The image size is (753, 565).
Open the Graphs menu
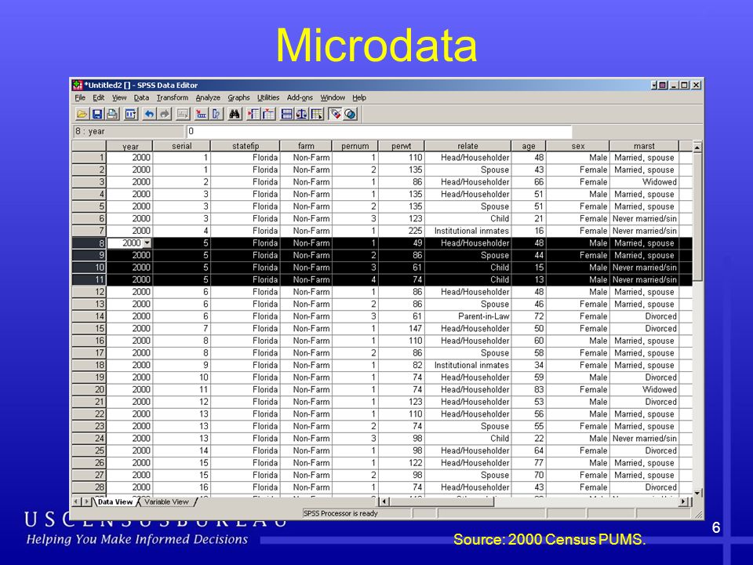coord(238,97)
